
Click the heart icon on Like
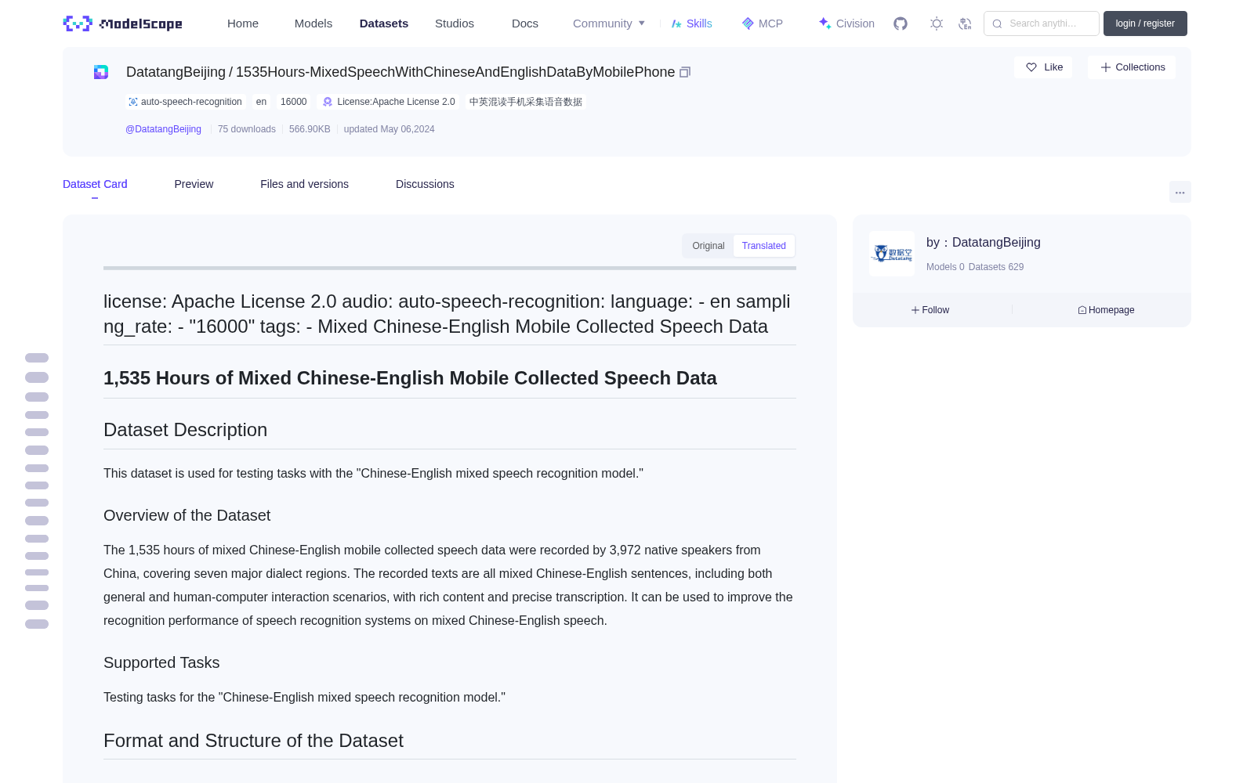[1031, 67]
